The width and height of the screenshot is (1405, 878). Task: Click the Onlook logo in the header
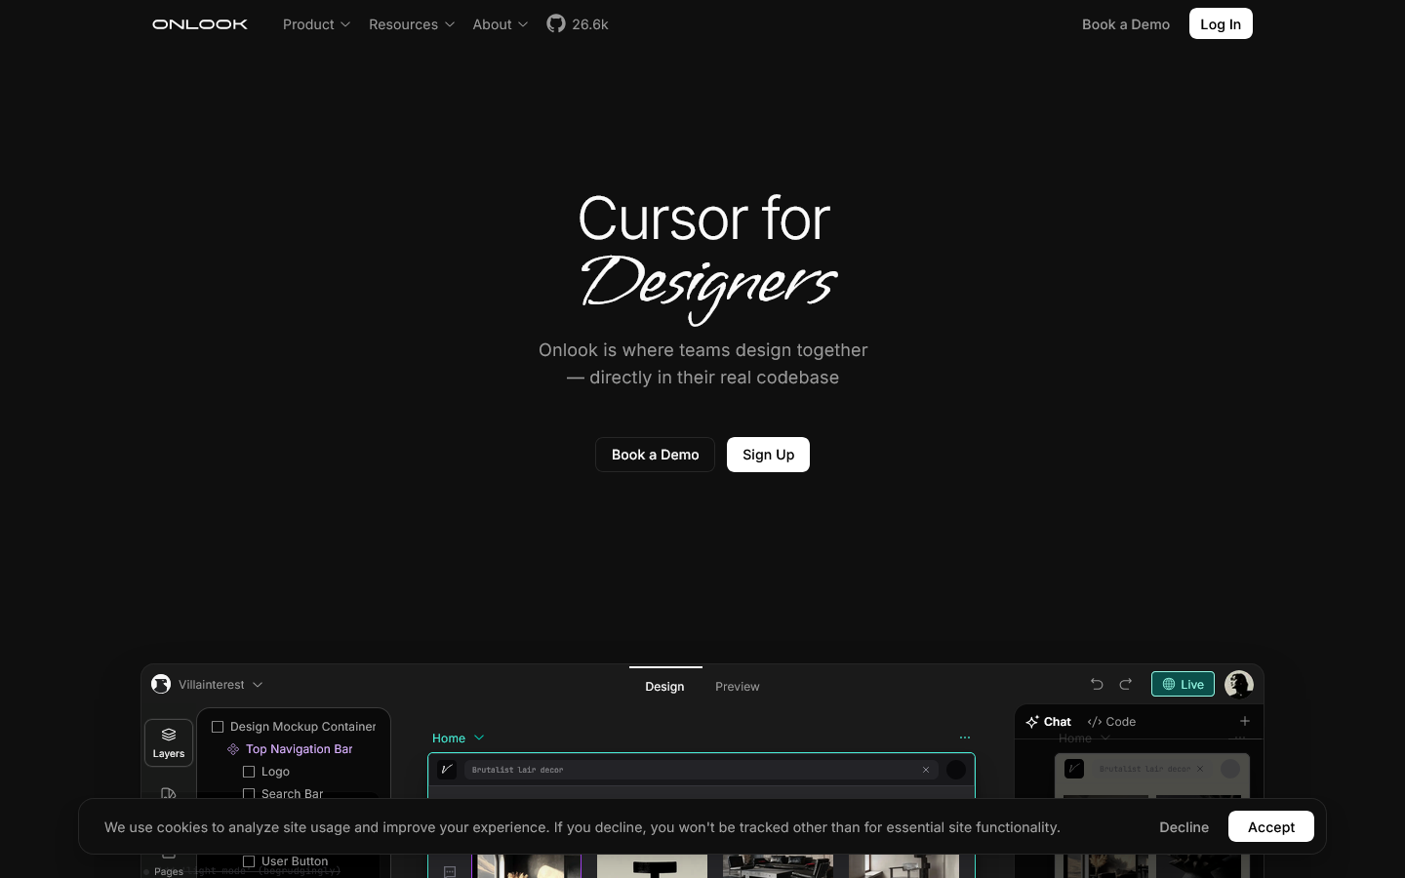pyautogui.click(x=200, y=24)
